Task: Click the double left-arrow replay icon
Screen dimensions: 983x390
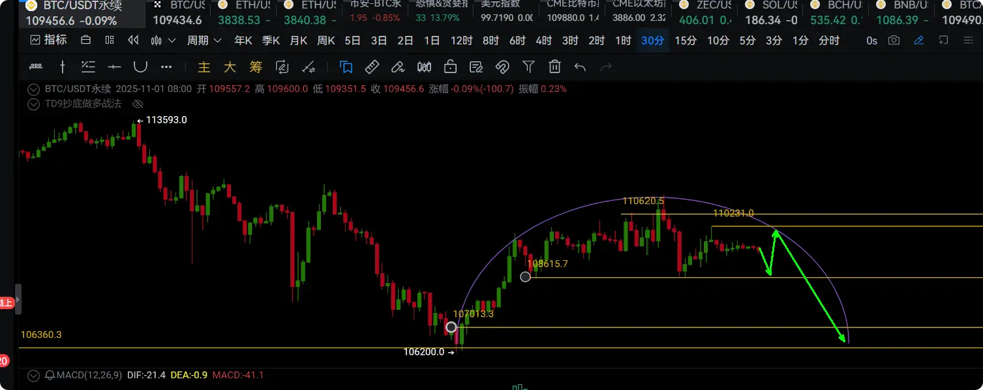Action: (x=133, y=40)
